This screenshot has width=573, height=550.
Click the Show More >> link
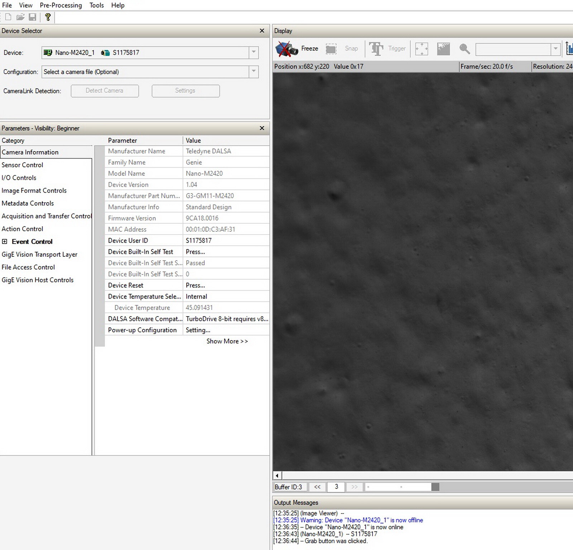click(227, 341)
